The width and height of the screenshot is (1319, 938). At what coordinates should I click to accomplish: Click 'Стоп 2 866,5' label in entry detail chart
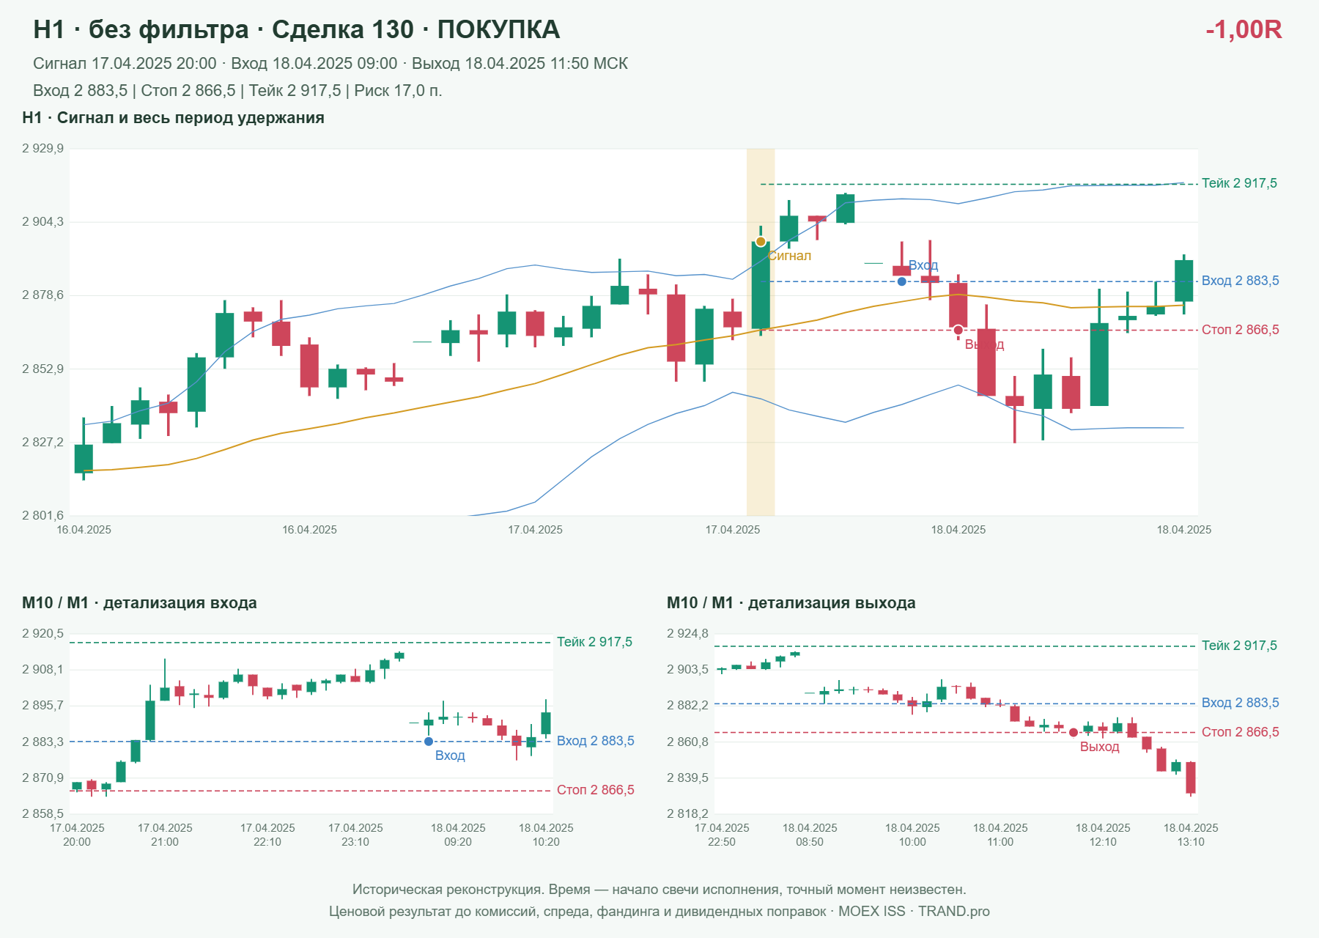[596, 790]
